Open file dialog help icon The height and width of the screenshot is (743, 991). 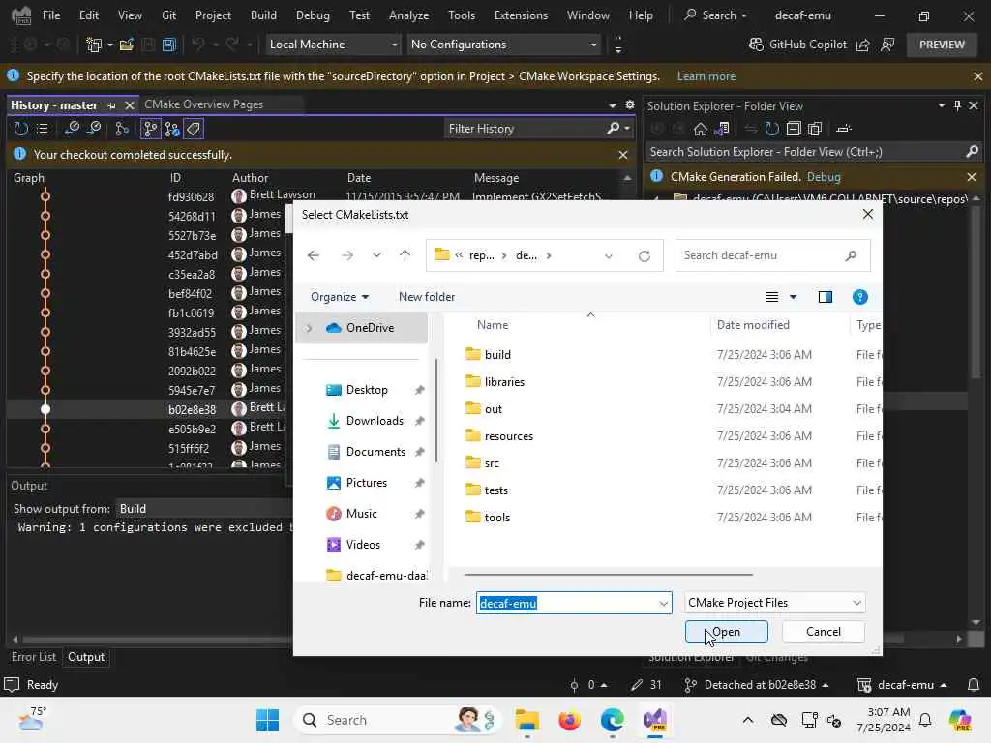tap(859, 297)
